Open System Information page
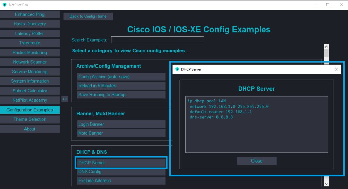Screen dimensions: 348x189 [30, 81]
